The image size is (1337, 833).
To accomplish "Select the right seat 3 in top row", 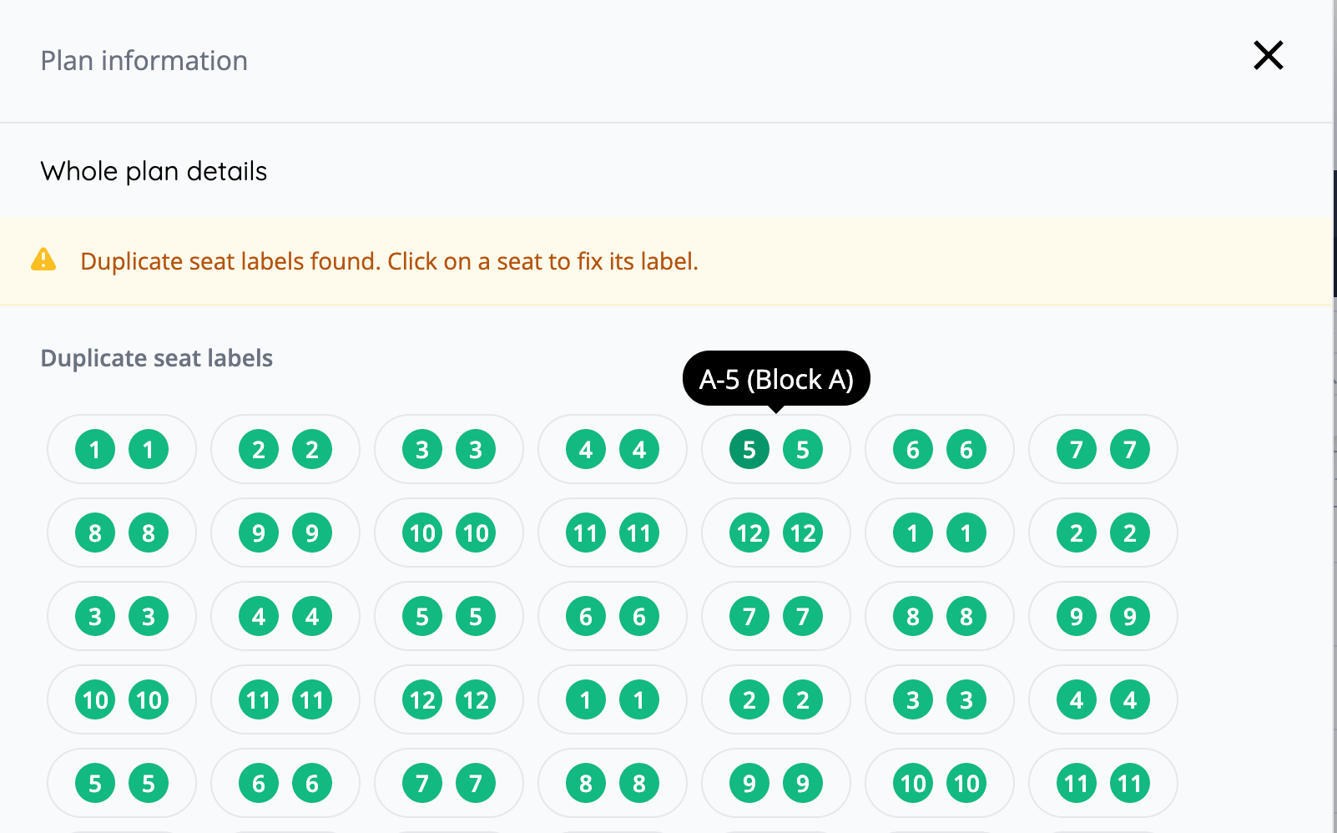I will (476, 449).
